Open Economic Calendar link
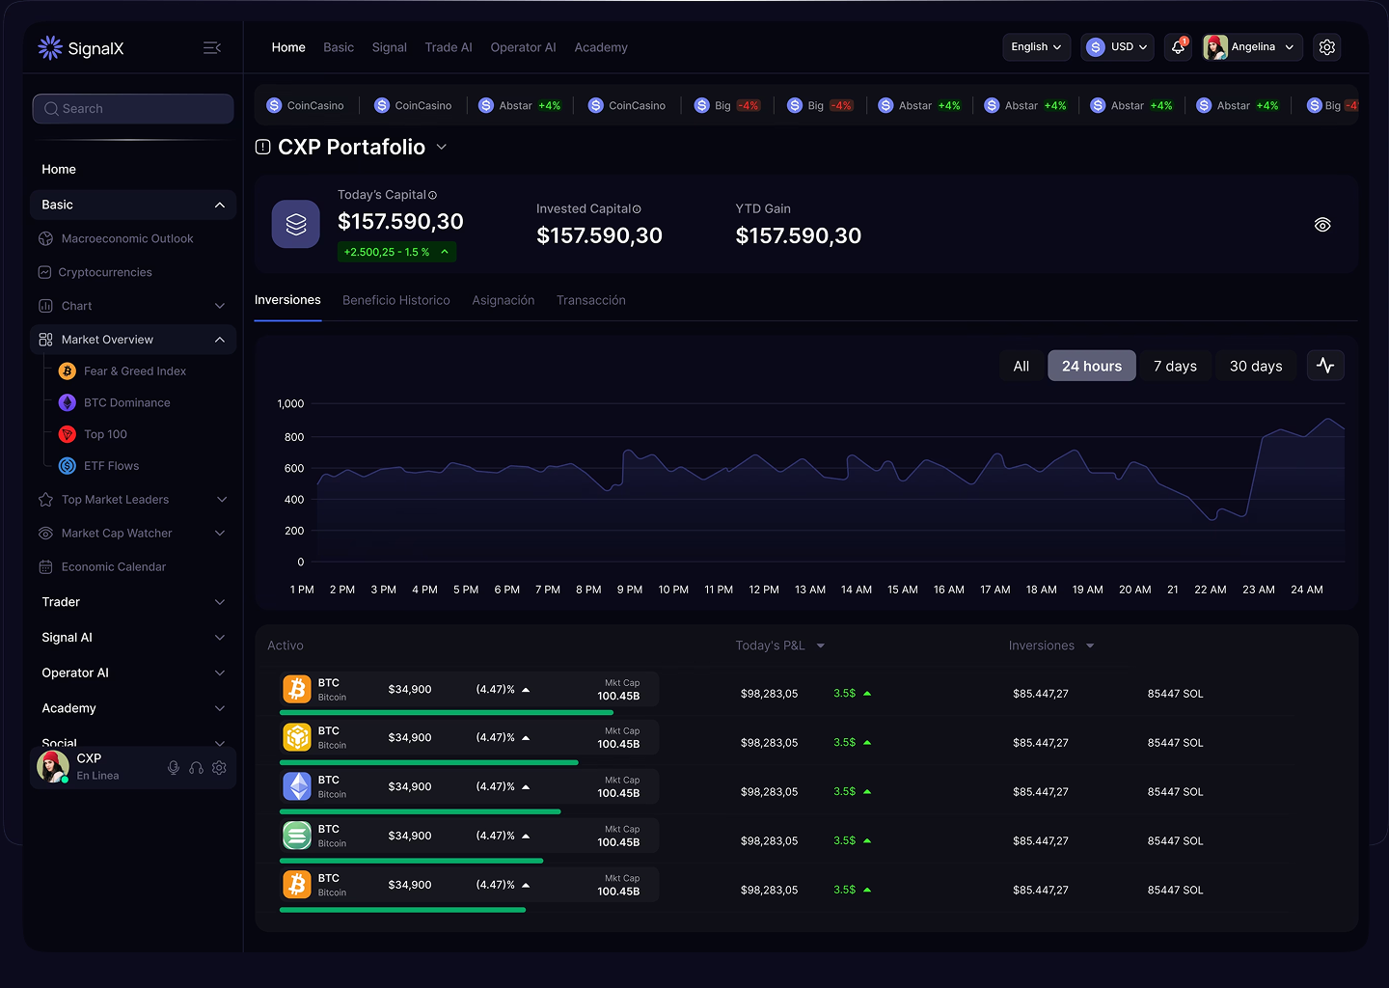1389x988 pixels. (x=113, y=567)
